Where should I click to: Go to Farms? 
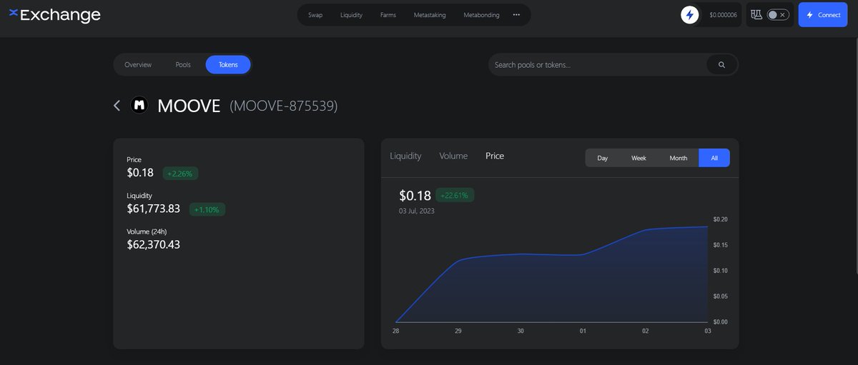pos(388,15)
